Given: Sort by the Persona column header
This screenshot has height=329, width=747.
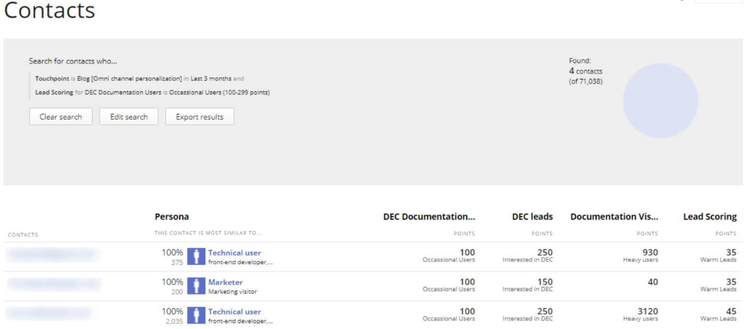Looking at the screenshot, I should tap(172, 217).
